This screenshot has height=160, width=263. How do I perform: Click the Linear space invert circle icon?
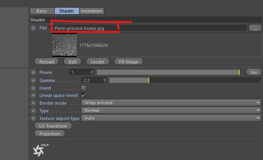(33, 95)
